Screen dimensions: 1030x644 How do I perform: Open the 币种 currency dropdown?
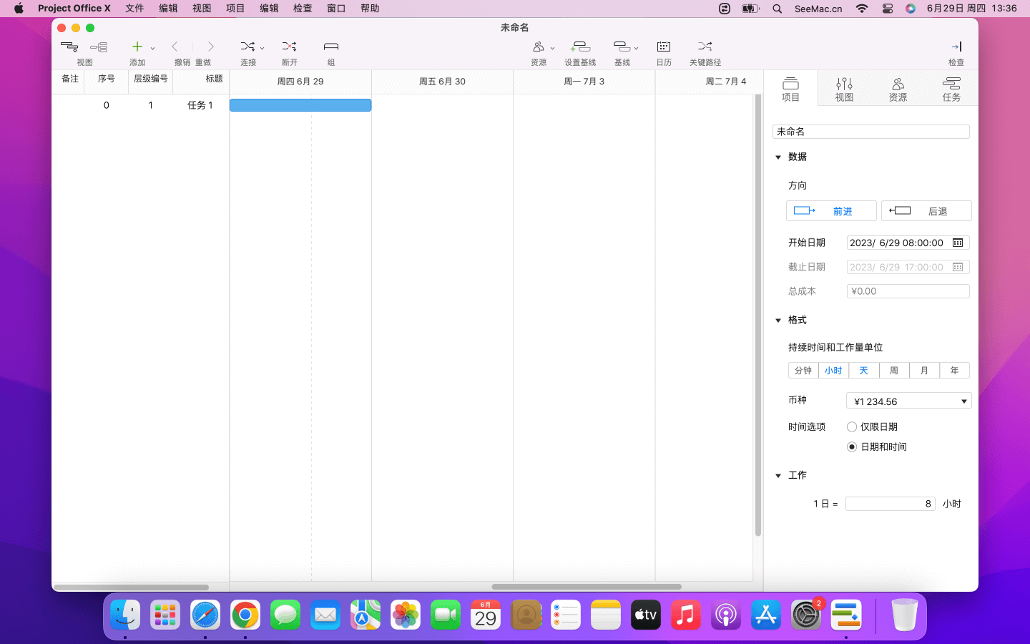(908, 401)
